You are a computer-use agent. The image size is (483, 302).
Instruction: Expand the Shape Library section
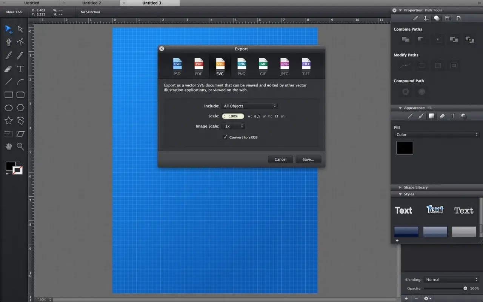tap(400, 187)
